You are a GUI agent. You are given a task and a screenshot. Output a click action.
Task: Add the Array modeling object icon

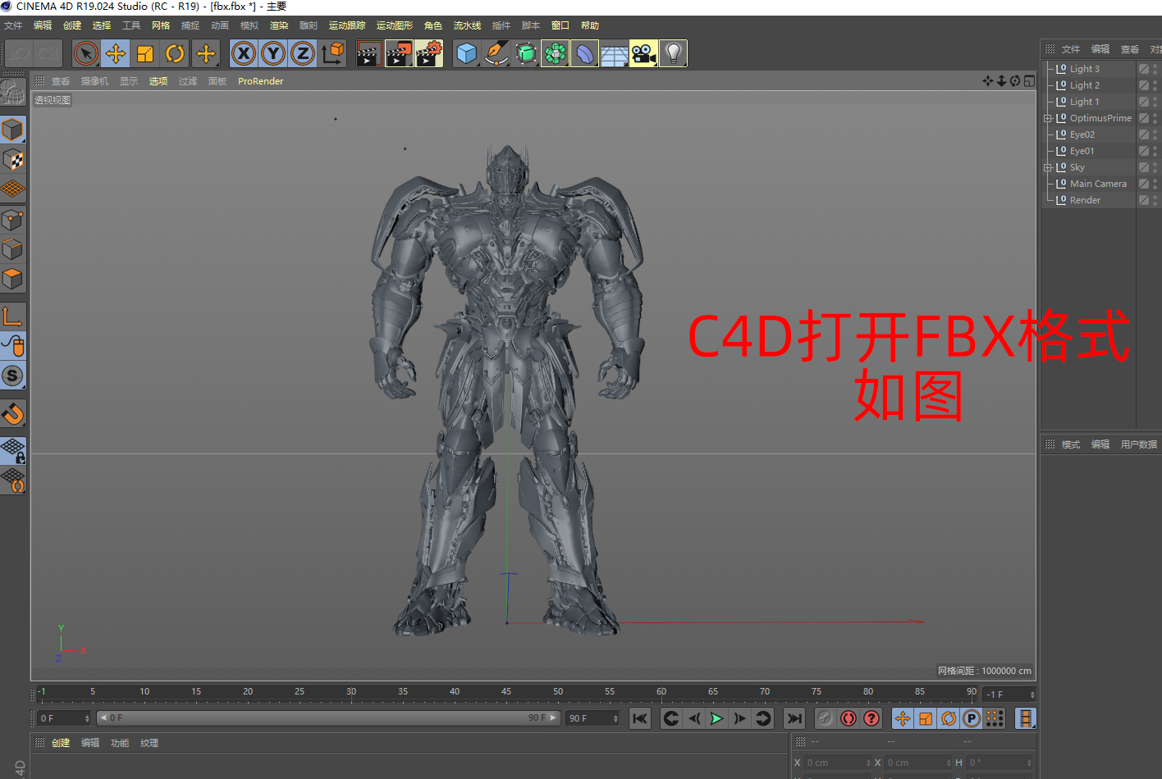(x=555, y=54)
